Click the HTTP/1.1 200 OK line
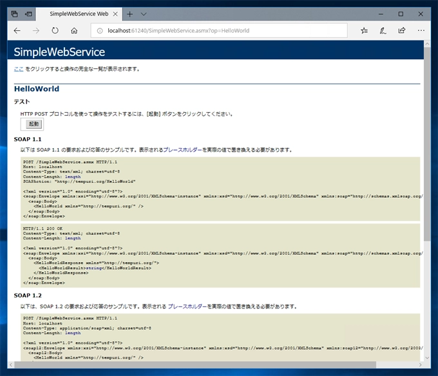 [x=43, y=229]
